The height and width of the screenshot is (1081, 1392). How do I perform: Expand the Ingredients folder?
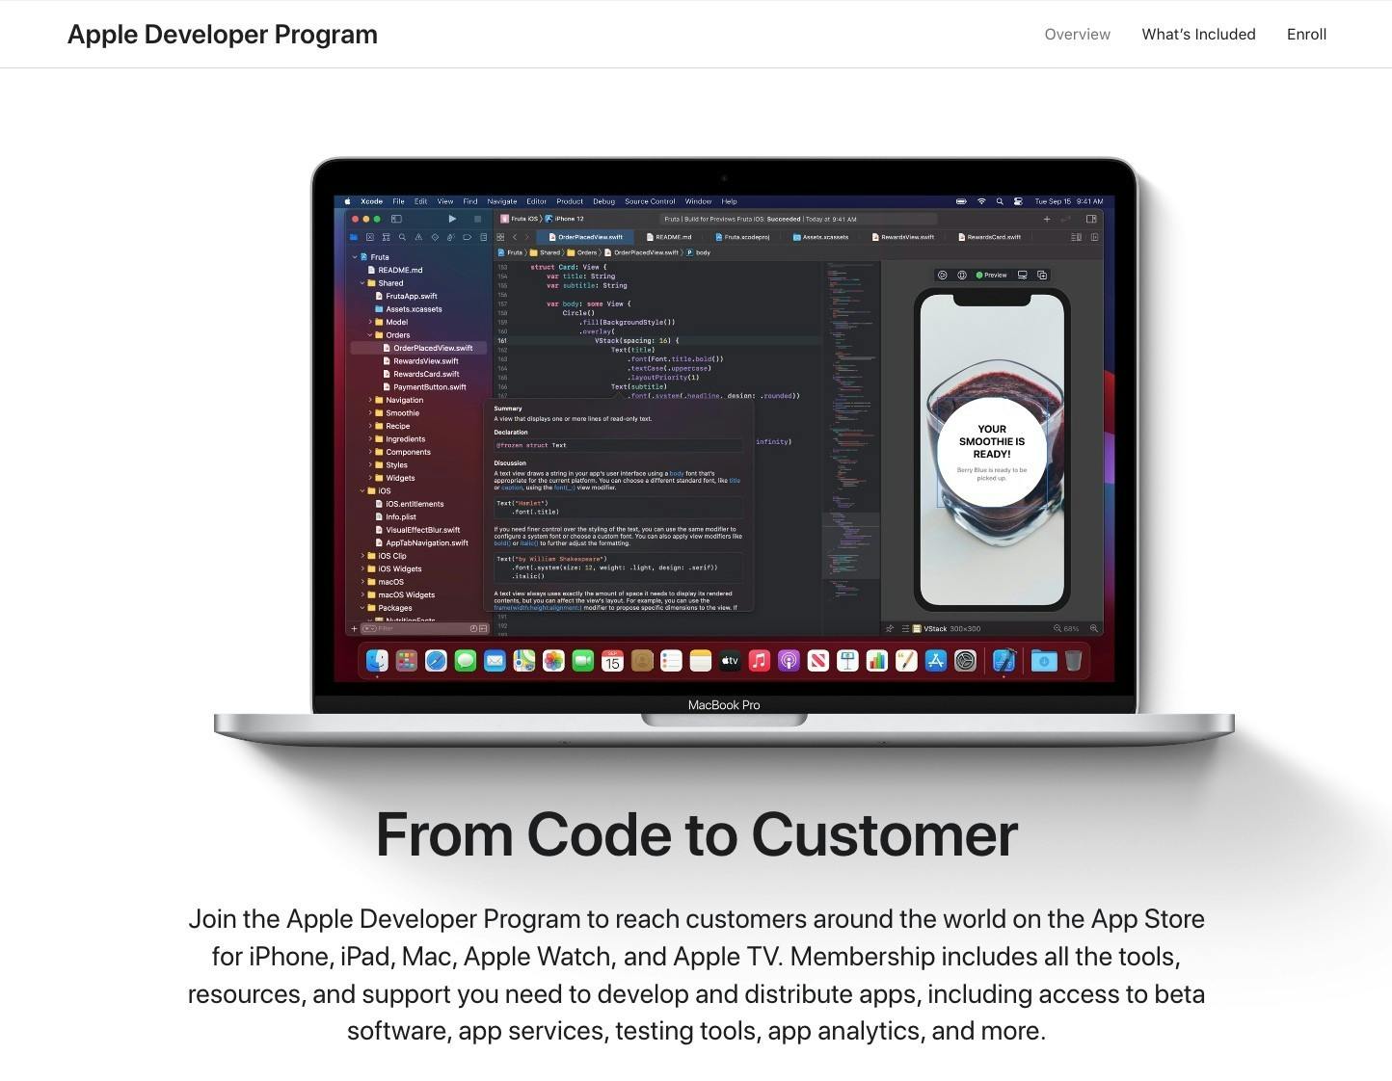[x=370, y=438]
